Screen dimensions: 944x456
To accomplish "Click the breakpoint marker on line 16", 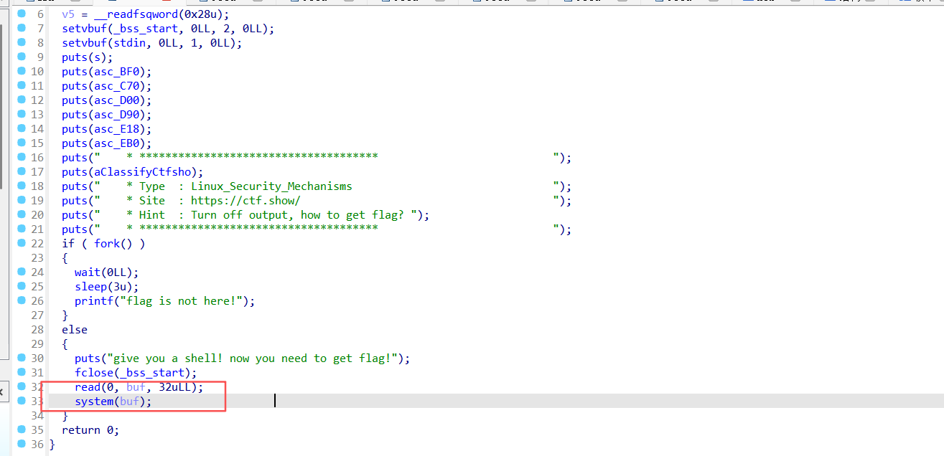I will point(22,157).
